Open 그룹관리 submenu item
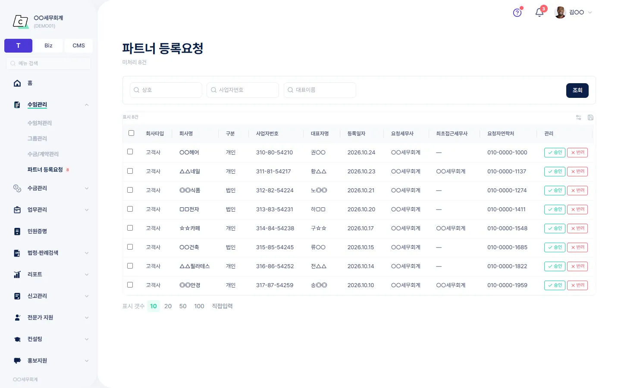This screenshot has width=621, height=388. (x=37, y=139)
